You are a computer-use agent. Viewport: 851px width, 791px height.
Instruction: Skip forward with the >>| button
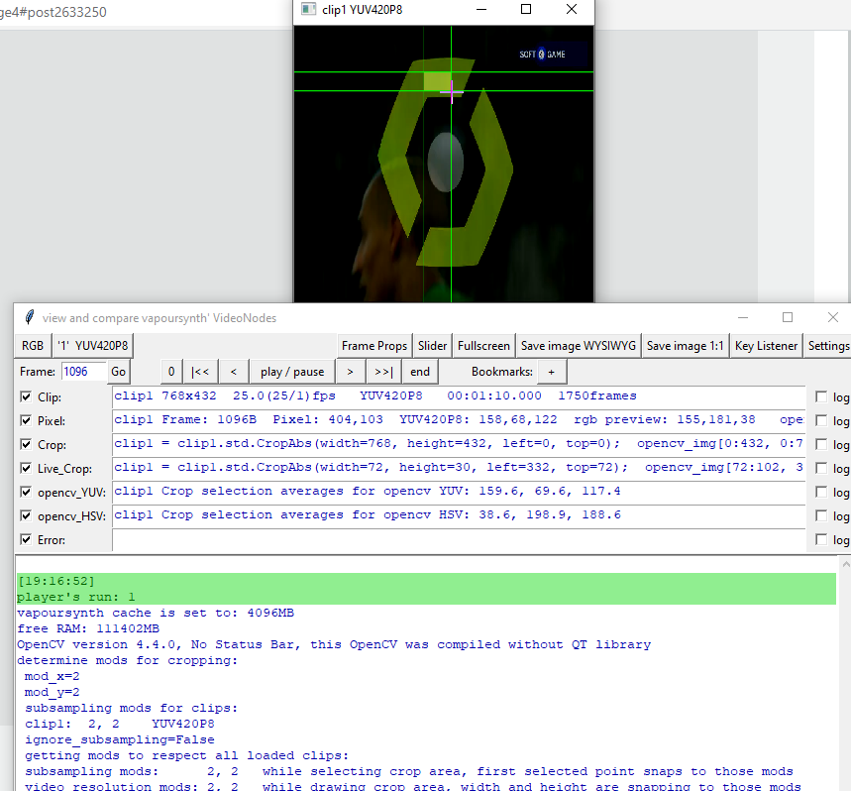382,372
